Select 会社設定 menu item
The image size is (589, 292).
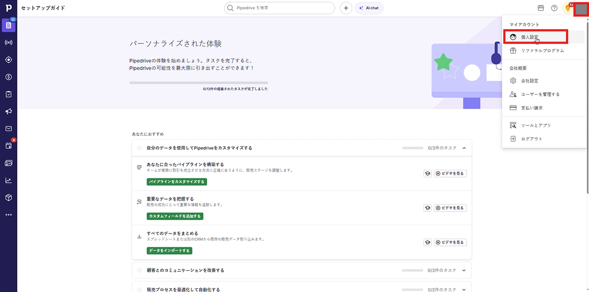coord(544,81)
